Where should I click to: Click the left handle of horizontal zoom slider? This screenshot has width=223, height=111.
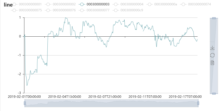tap(25, 103)
